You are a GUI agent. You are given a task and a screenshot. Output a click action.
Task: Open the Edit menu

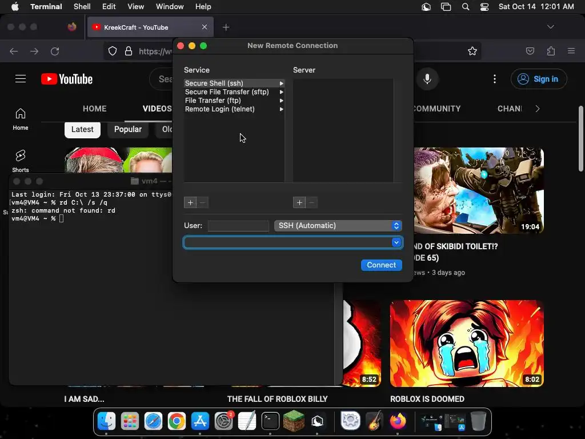click(x=109, y=7)
